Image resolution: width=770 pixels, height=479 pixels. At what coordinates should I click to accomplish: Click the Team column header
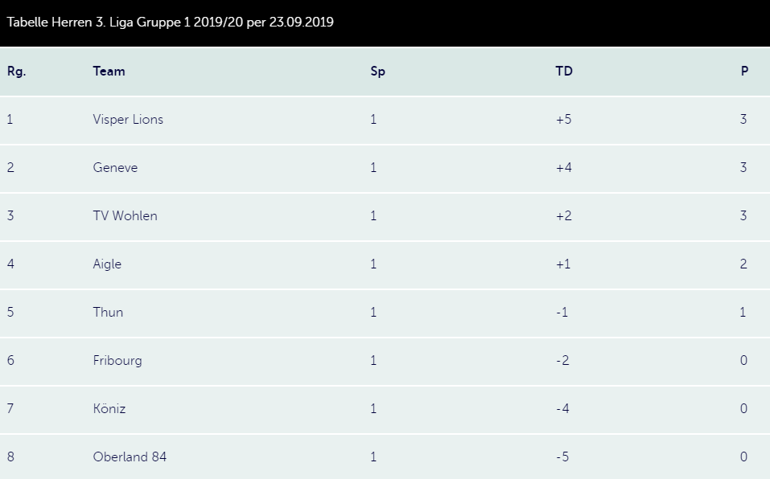pyautogui.click(x=109, y=72)
